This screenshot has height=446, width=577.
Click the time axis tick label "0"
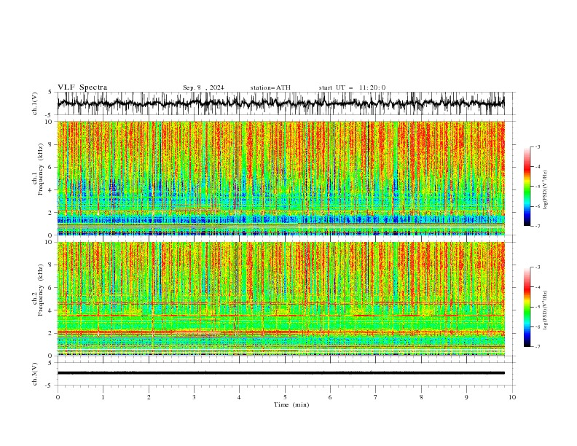(x=58, y=397)
